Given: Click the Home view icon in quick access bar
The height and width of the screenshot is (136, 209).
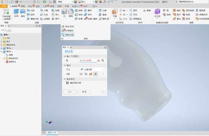Looking at the screenshot, I should point(34,2).
